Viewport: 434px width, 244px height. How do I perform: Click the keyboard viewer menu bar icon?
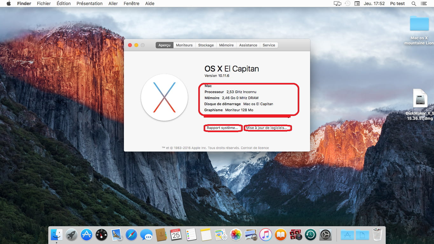357,3
